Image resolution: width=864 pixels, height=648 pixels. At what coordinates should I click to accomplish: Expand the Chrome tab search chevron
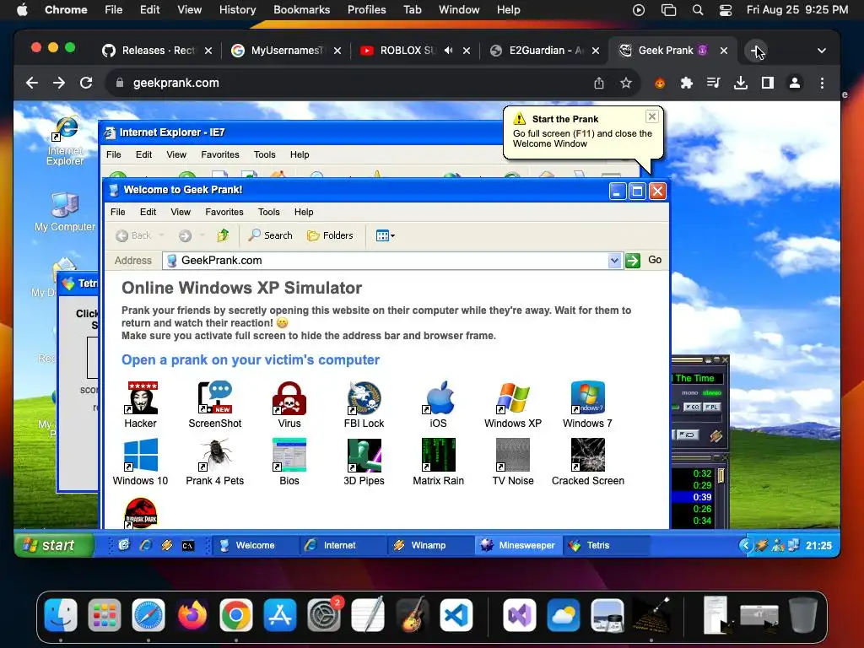822,51
